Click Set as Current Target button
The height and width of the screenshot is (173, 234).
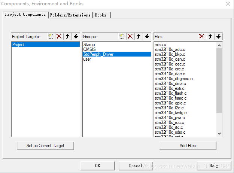pos(45,146)
